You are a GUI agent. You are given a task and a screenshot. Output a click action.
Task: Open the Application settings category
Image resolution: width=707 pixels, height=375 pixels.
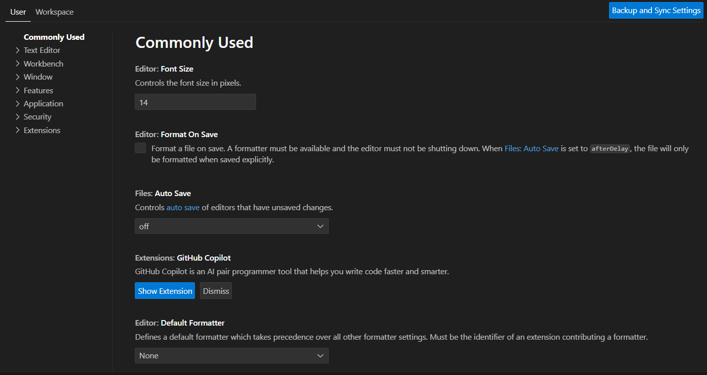pos(43,103)
